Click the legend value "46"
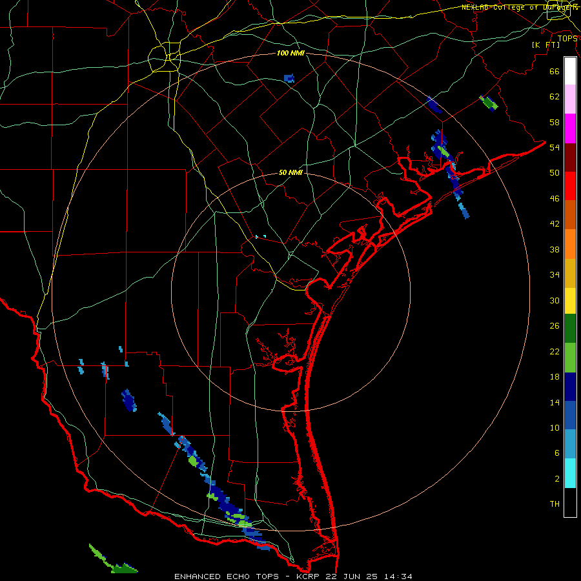Image resolution: width=581 pixels, height=581 pixels. click(555, 199)
